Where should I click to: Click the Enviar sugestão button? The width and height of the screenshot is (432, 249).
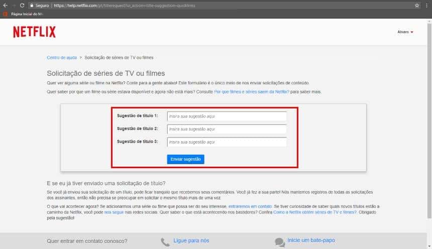185,159
